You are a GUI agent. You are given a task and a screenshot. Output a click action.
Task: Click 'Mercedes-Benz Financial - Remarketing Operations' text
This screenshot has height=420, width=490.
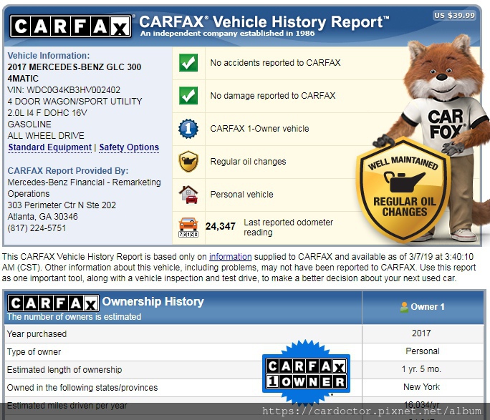point(85,188)
